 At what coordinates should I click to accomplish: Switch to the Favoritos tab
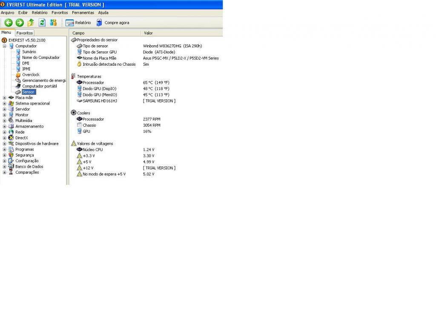click(24, 33)
